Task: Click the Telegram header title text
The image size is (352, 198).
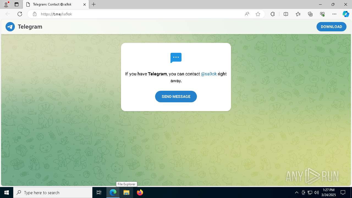Action: (x=30, y=27)
